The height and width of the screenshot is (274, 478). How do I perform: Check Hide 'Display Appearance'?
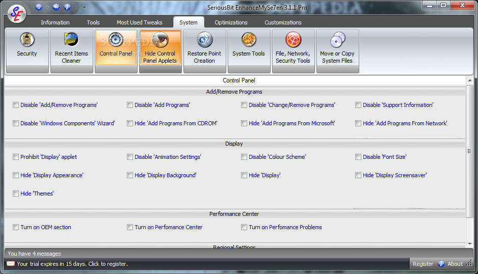[x=16, y=175]
